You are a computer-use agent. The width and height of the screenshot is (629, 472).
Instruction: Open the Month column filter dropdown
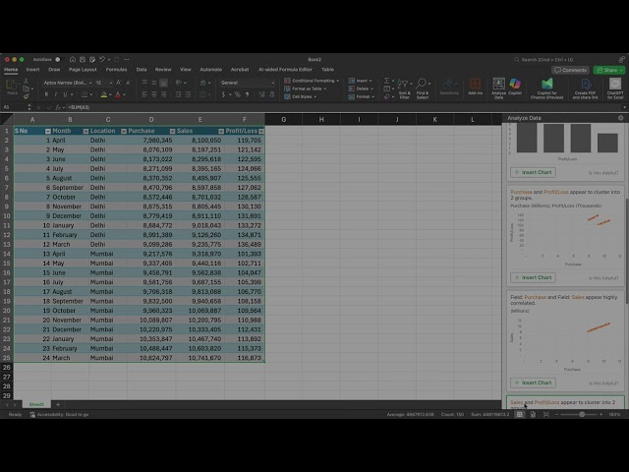click(x=86, y=131)
